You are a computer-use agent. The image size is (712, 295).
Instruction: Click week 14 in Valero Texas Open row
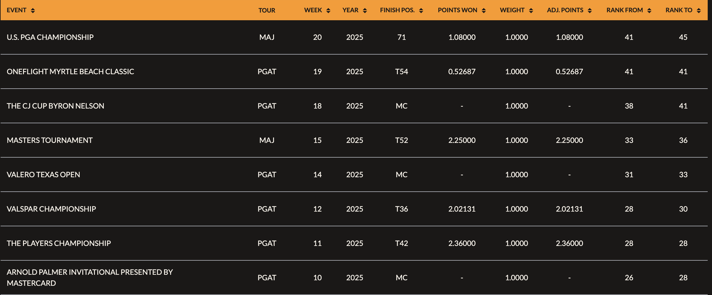click(317, 174)
